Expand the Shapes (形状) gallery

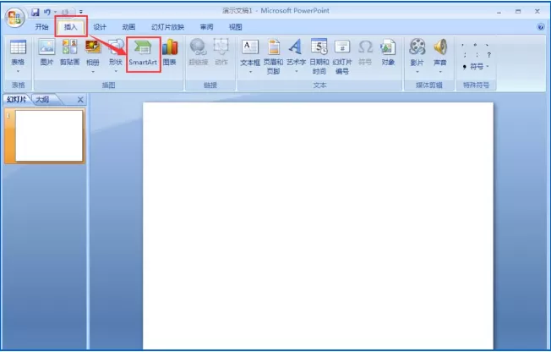point(116,71)
